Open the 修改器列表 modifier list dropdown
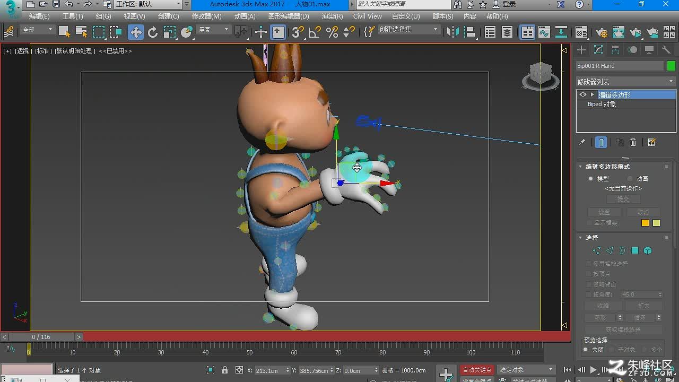This screenshot has width=679, height=382. tap(626, 82)
